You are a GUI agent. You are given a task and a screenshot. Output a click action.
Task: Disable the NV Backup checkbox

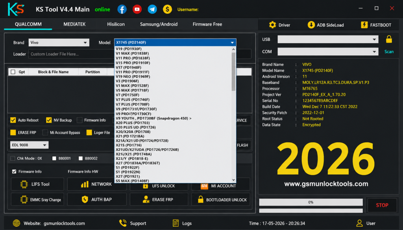49,120
